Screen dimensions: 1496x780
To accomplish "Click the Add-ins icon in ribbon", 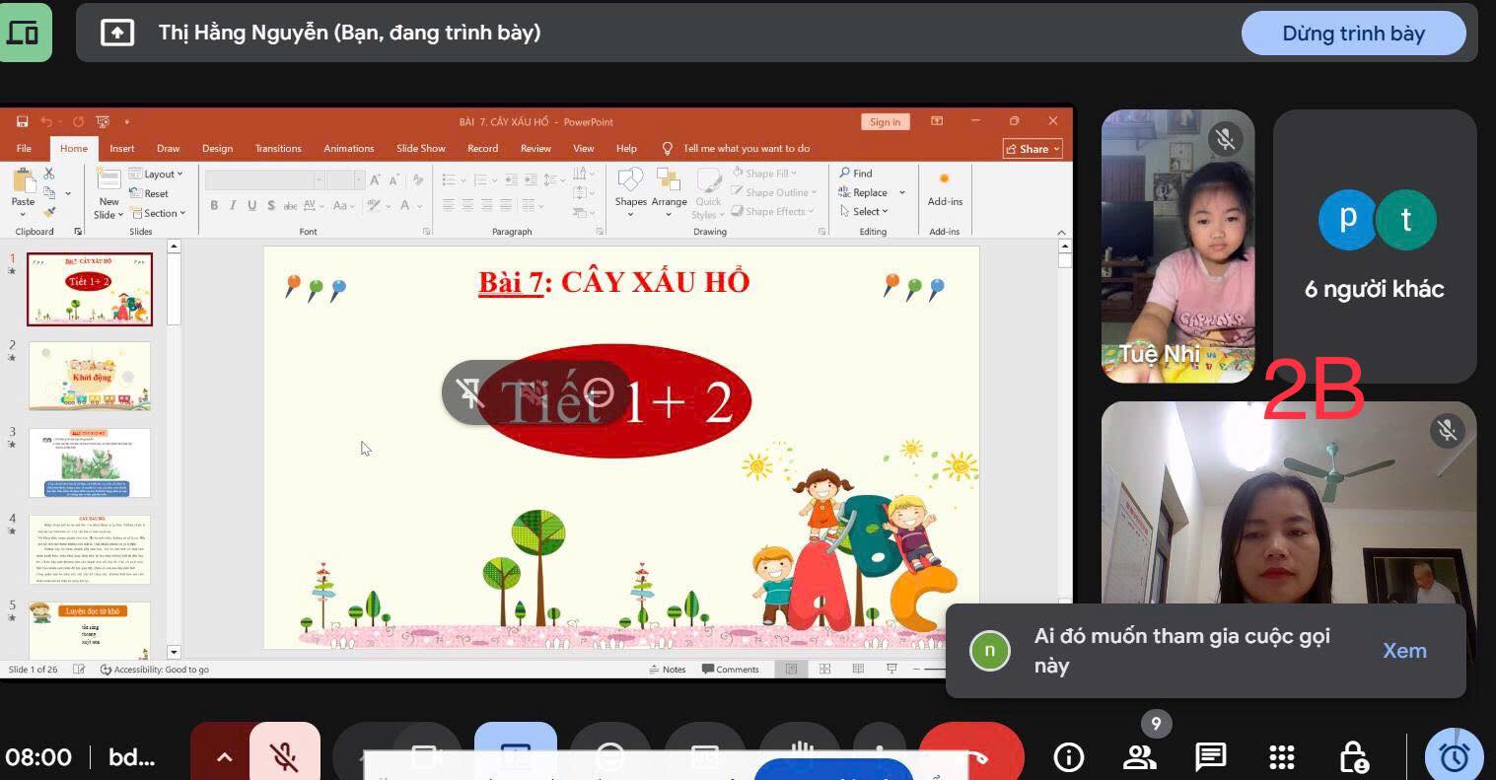I will 944,187.
